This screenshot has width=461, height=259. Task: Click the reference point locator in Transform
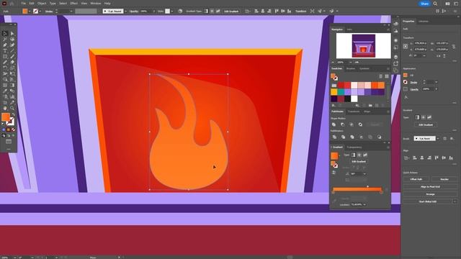click(x=406, y=46)
